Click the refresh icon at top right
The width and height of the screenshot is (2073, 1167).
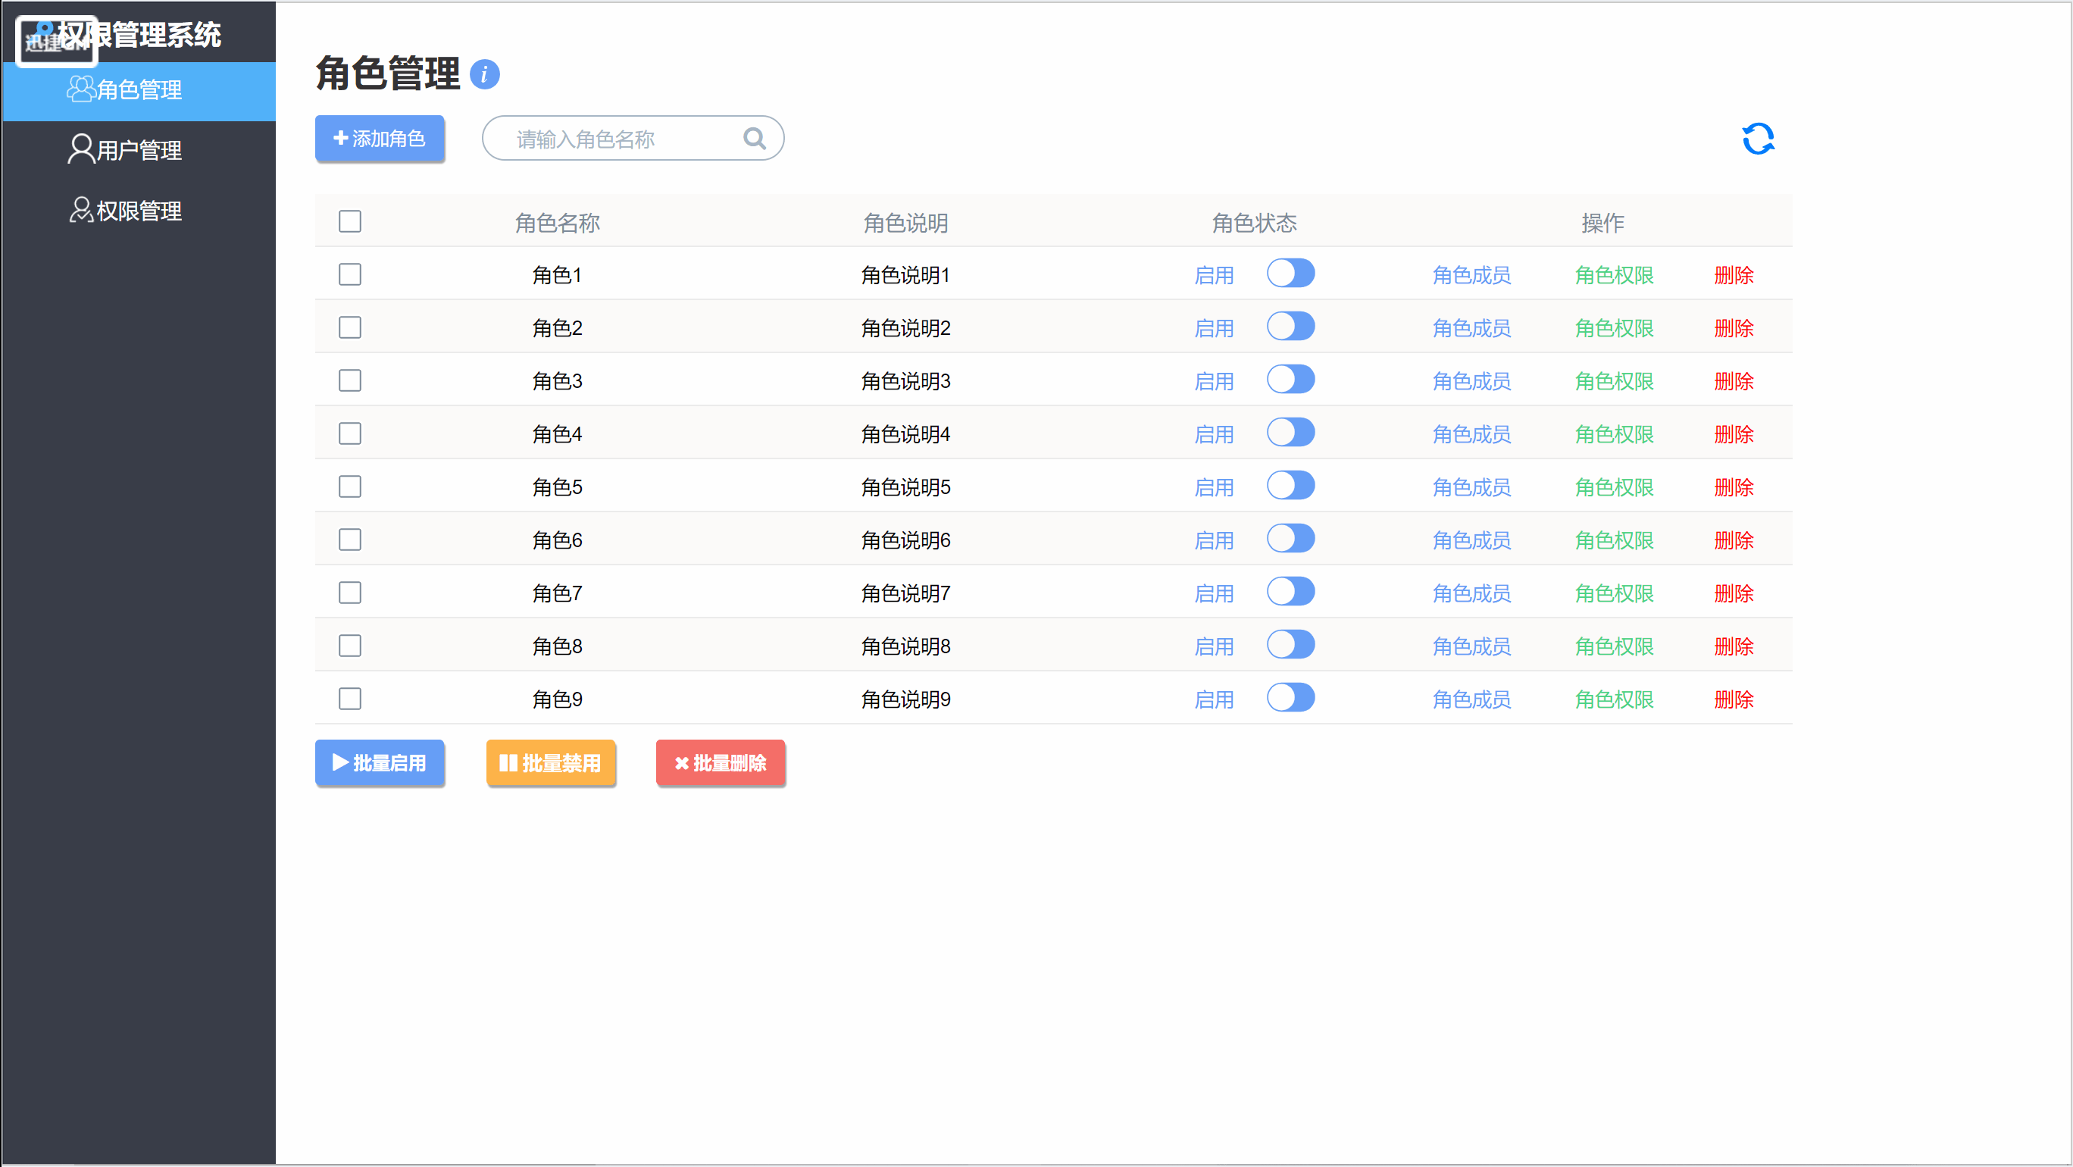click(1758, 139)
